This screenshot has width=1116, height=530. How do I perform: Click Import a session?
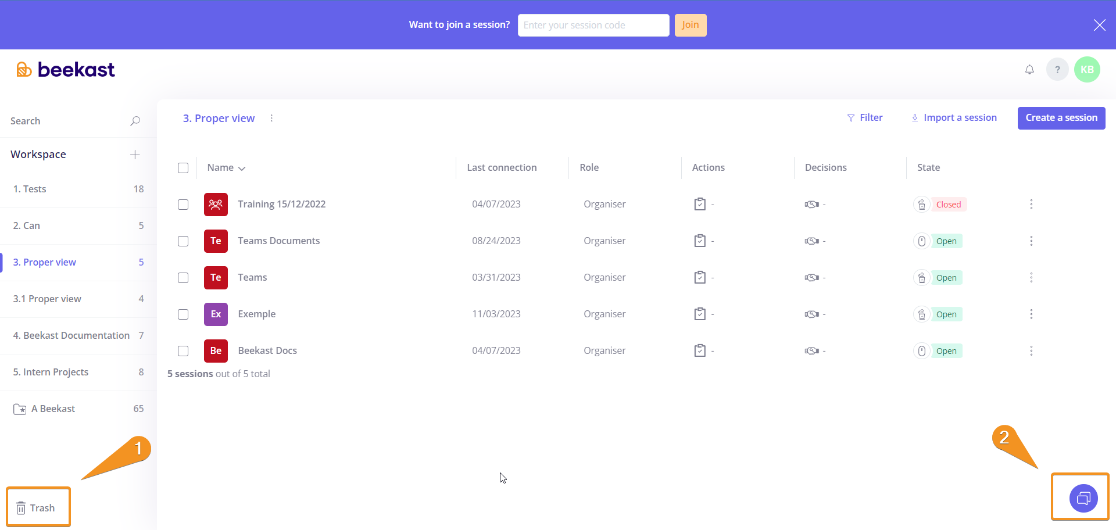tap(954, 117)
